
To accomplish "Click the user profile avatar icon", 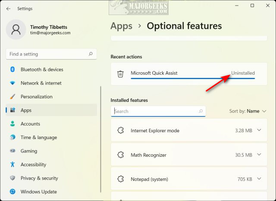I will coord(16,30).
